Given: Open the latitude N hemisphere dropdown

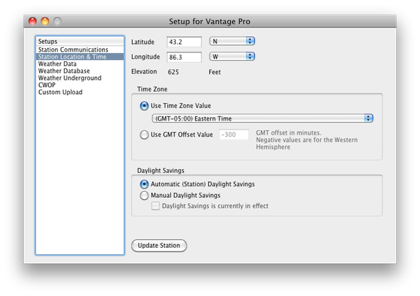Looking at the screenshot, I should 232,41.
